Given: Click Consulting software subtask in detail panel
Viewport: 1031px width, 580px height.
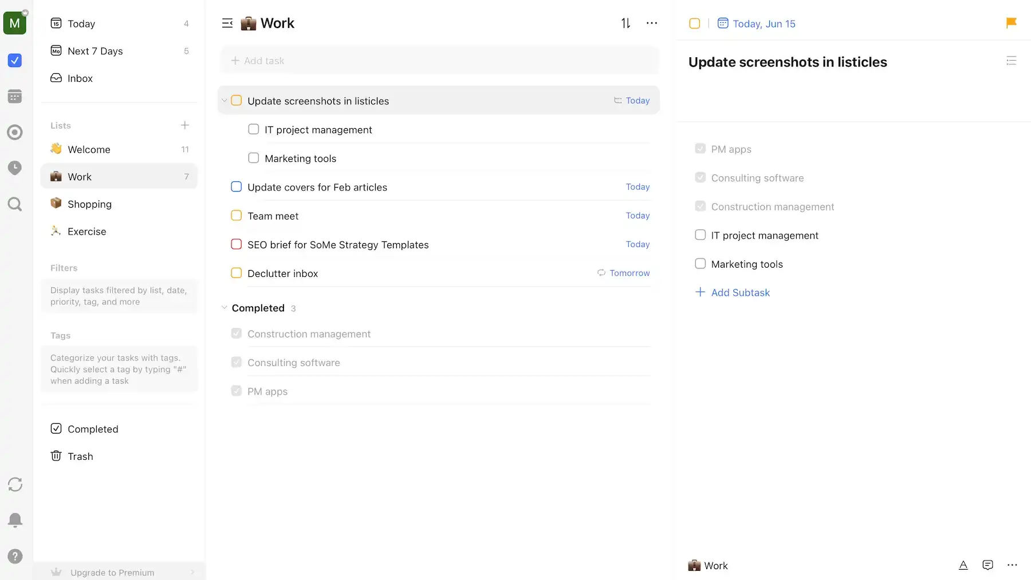Looking at the screenshot, I should [757, 178].
